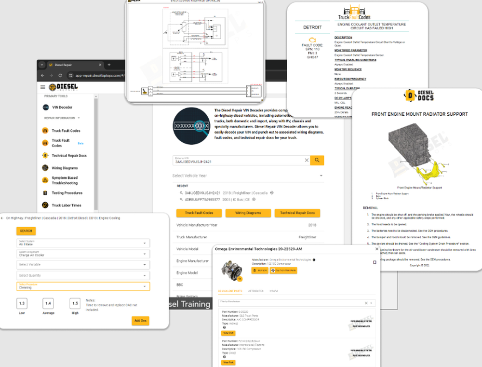Select the Diesel Repair browser tab

pyautogui.click(x=75, y=65)
